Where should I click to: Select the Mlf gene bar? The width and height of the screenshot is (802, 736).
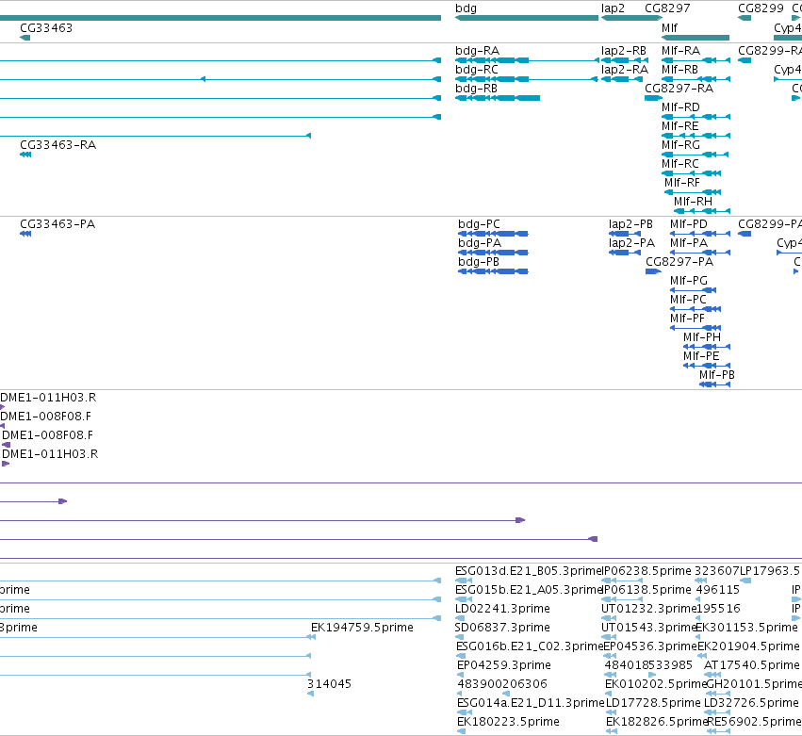[x=696, y=38]
